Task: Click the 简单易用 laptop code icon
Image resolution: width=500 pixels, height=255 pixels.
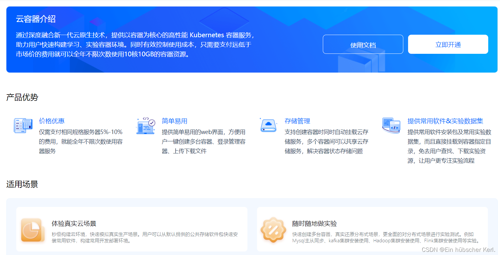Action: [x=146, y=125]
